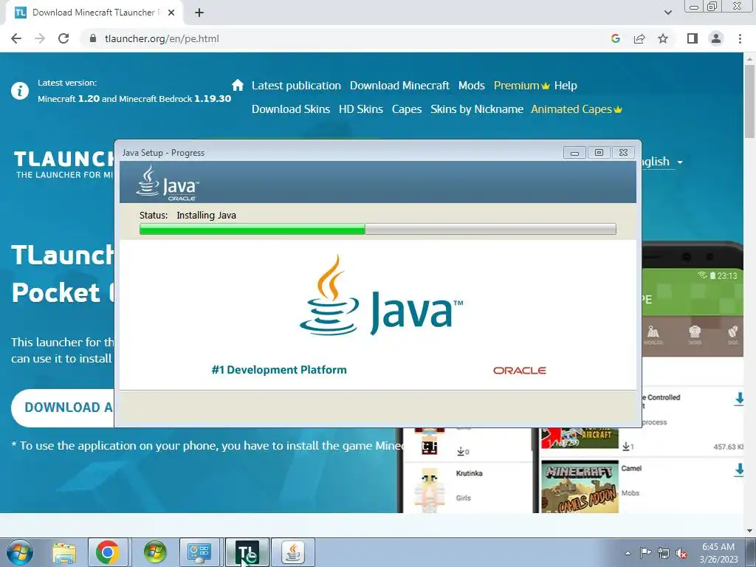
Task: Open Action Center flag icon
Action: click(x=645, y=552)
